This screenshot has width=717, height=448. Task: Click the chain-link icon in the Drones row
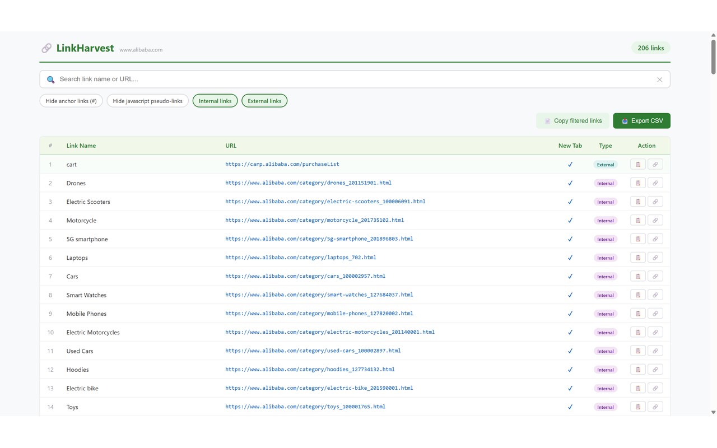(x=655, y=183)
